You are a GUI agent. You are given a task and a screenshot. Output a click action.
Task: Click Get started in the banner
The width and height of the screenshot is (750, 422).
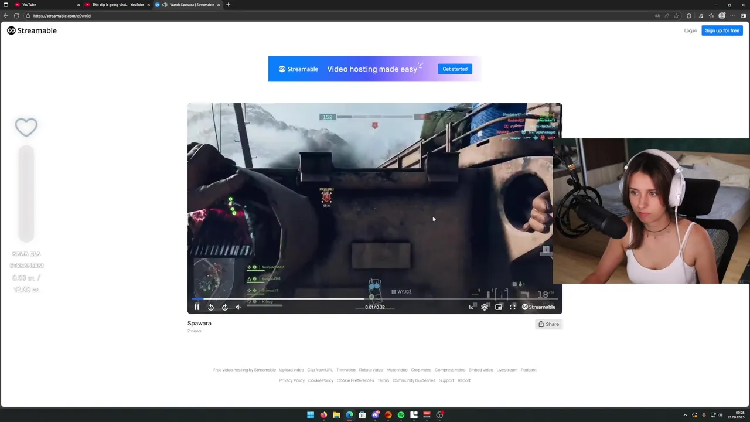coord(455,69)
